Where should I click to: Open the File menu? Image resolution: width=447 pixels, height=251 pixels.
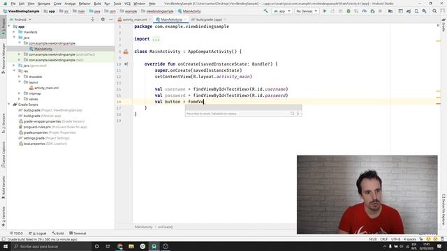[13, 3]
